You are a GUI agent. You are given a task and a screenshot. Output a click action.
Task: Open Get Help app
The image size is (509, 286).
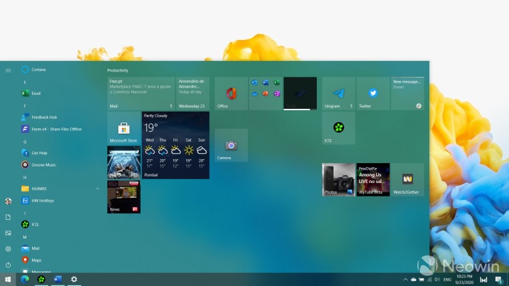[34, 153]
